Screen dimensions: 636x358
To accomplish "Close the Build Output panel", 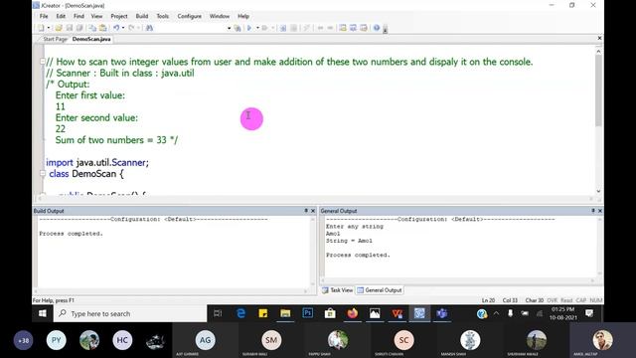I will [x=313, y=211].
